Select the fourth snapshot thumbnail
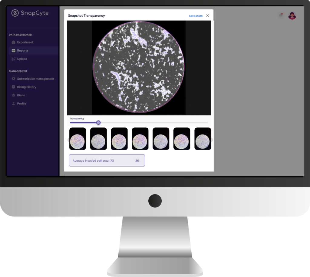The height and width of the screenshot is (277, 310). pos(140,139)
